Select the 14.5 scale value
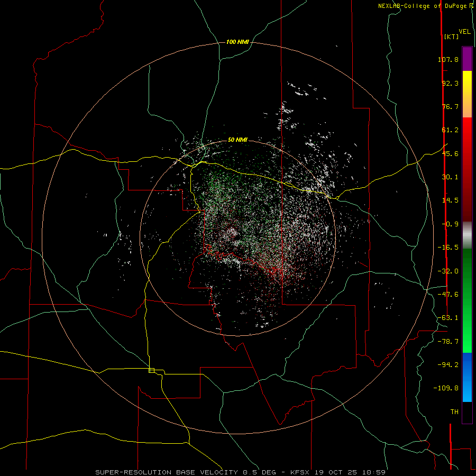 [450, 200]
